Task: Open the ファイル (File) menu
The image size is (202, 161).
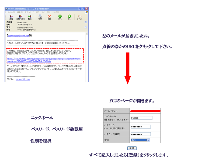Action: pyautogui.click(x=11, y=12)
